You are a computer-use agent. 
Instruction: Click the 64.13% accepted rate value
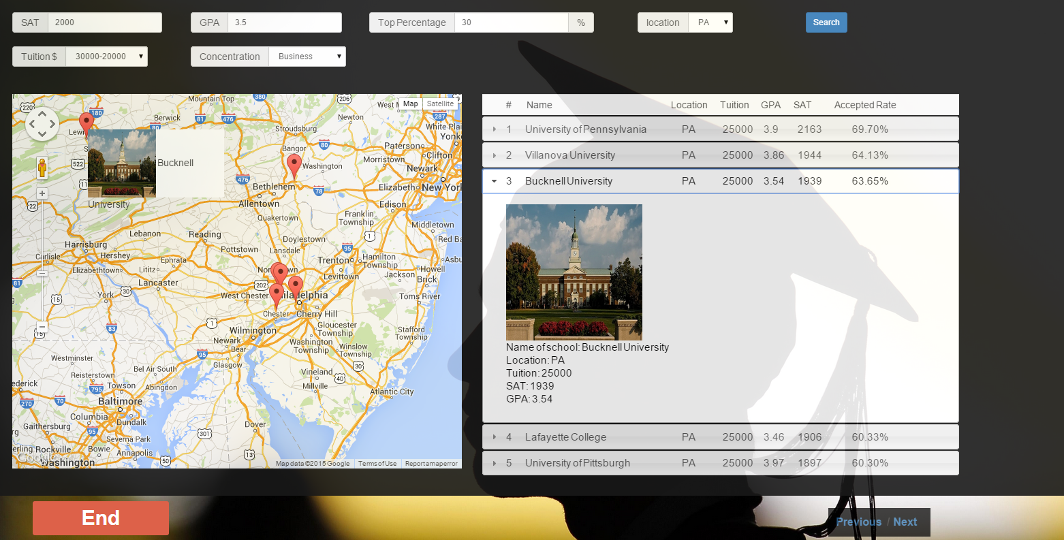[x=870, y=155]
